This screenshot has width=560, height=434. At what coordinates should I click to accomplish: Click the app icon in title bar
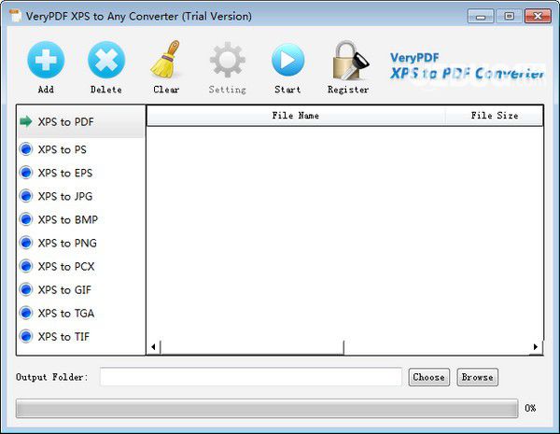pyautogui.click(x=14, y=16)
